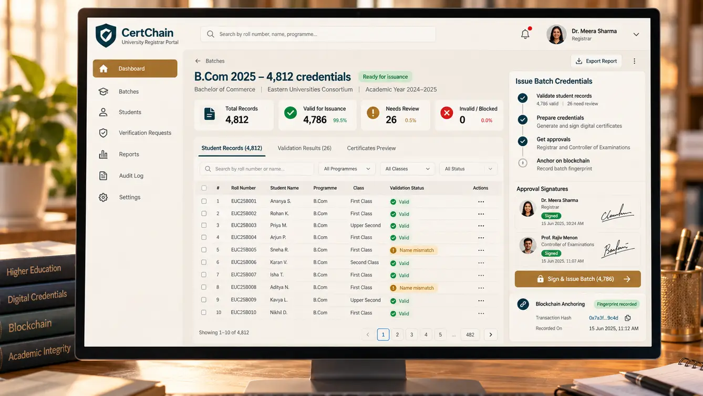
Task: Toggle the select-all checkbox in table header
Action: click(204, 188)
